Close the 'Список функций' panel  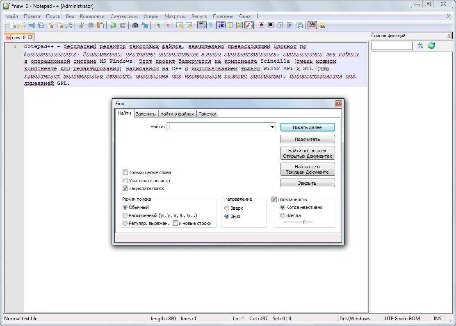[x=449, y=36]
